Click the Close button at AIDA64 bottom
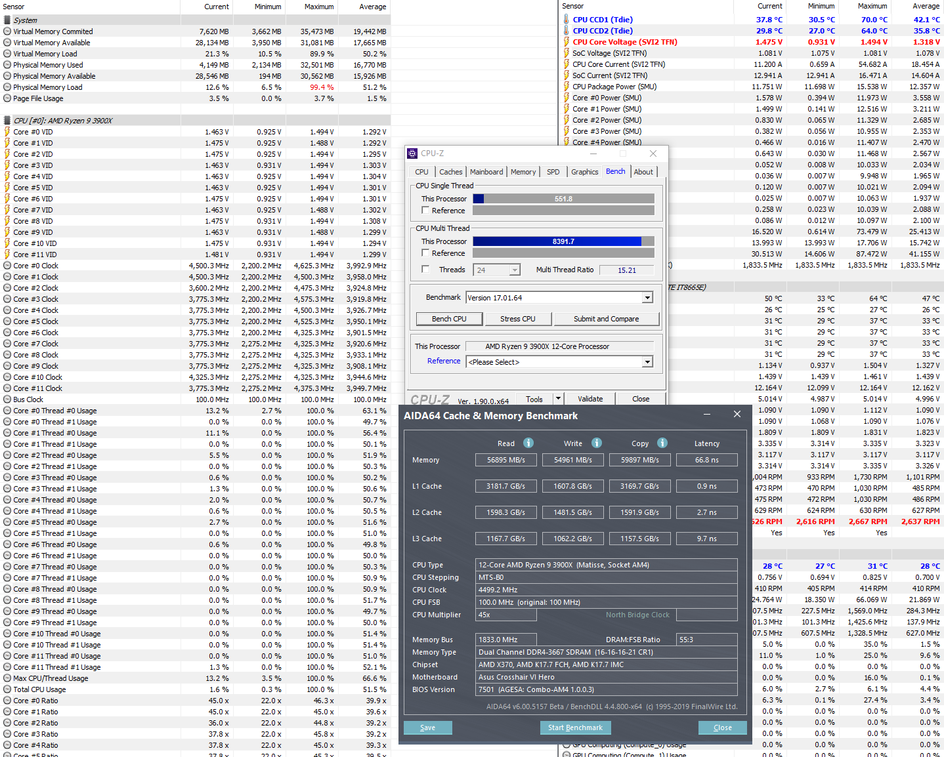The image size is (944, 757). [722, 727]
